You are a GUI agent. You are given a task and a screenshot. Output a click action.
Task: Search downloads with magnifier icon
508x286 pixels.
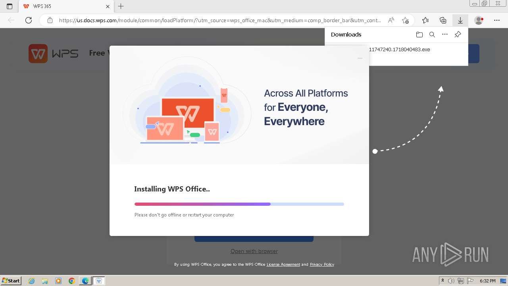[x=432, y=35]
